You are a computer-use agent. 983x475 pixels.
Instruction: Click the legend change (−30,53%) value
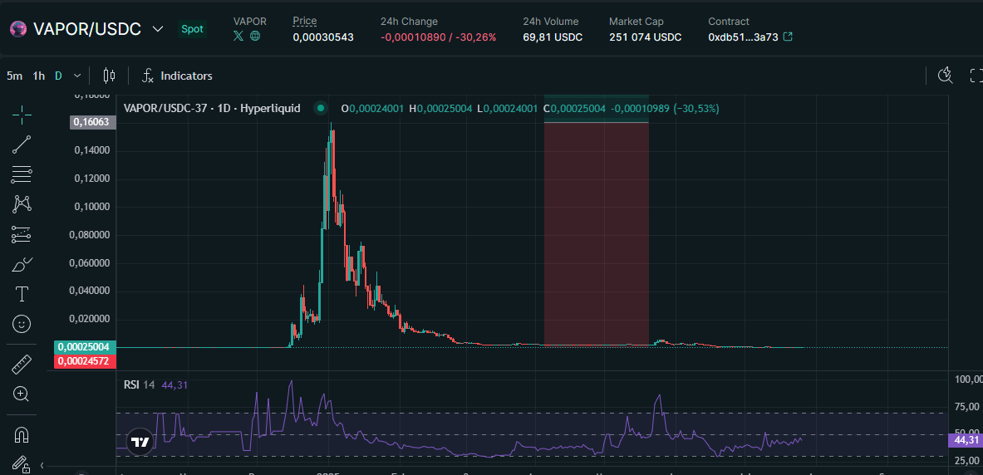tap(695, 109)
